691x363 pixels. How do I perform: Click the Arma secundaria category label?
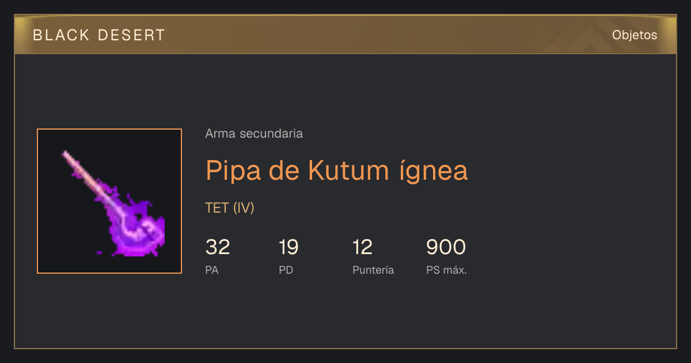pos(254,134)
